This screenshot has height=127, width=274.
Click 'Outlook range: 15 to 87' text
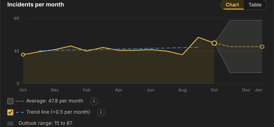tap(45, 123)
